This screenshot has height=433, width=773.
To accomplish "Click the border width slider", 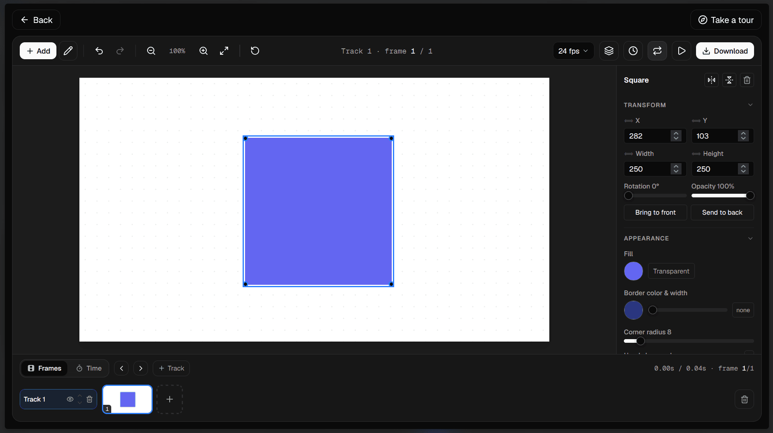I will coord(688,310).
